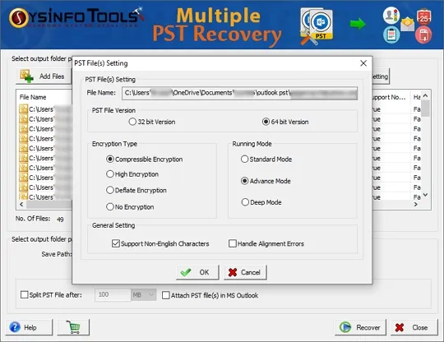Click the green checkmark icon on OK

(186, 272)
